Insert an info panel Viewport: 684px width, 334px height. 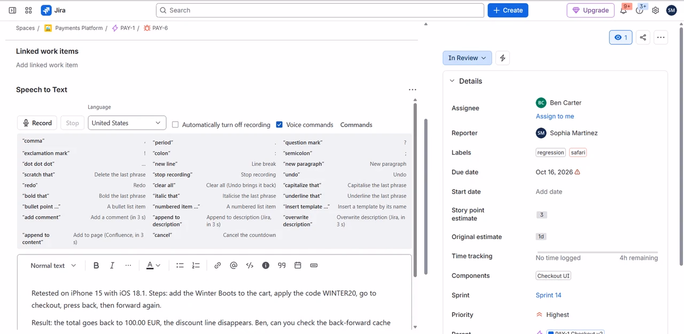pyautogui.click(x=266, y=265)
